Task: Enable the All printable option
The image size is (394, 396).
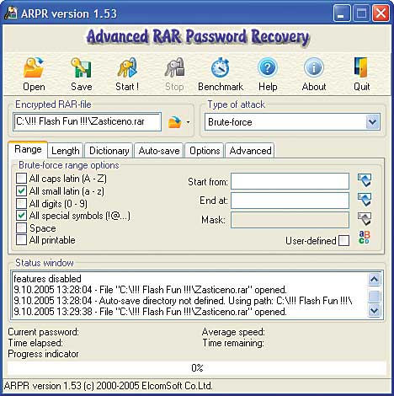Action: click(x=21, y=240)
